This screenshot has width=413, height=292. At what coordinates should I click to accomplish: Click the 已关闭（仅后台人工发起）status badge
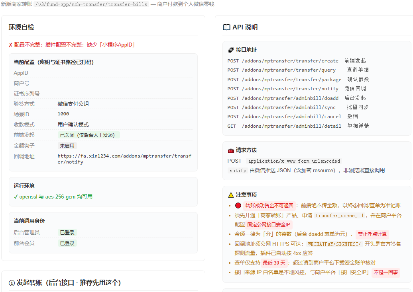click(89, 135)
